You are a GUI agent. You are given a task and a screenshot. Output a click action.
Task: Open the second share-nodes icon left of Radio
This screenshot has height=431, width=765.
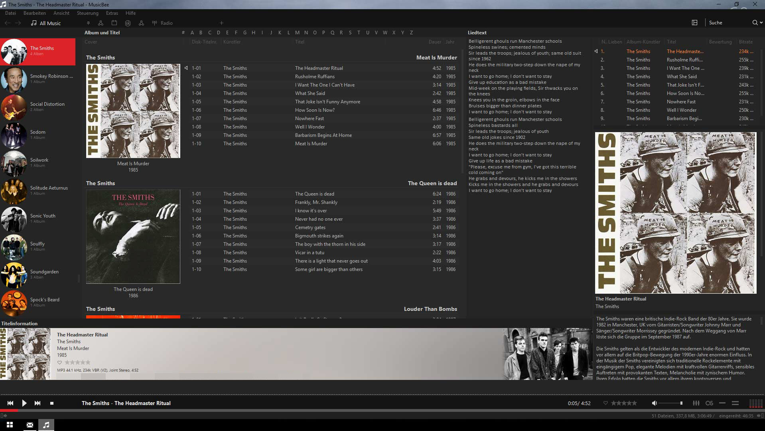point(141,23)
